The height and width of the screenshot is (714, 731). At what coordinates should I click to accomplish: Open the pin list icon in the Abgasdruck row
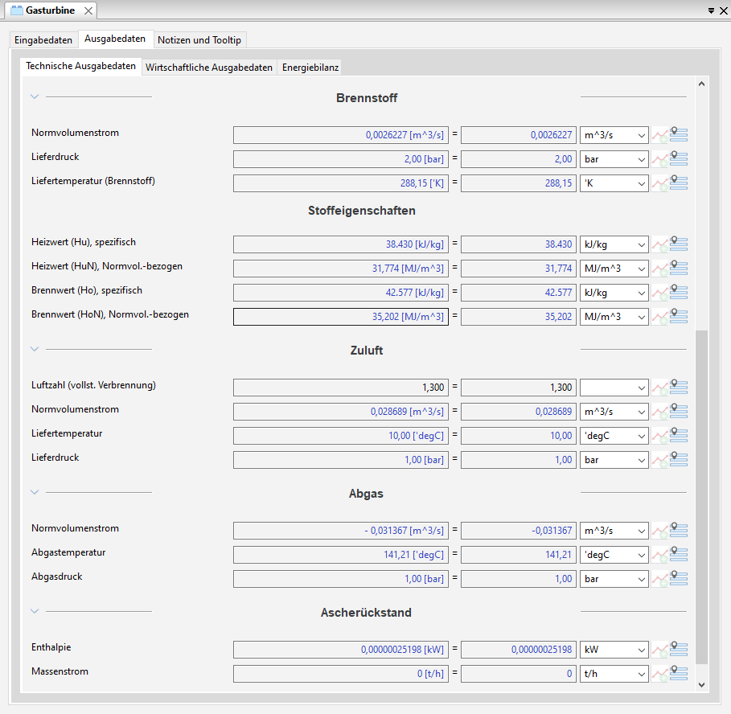[x=679, y=578]
